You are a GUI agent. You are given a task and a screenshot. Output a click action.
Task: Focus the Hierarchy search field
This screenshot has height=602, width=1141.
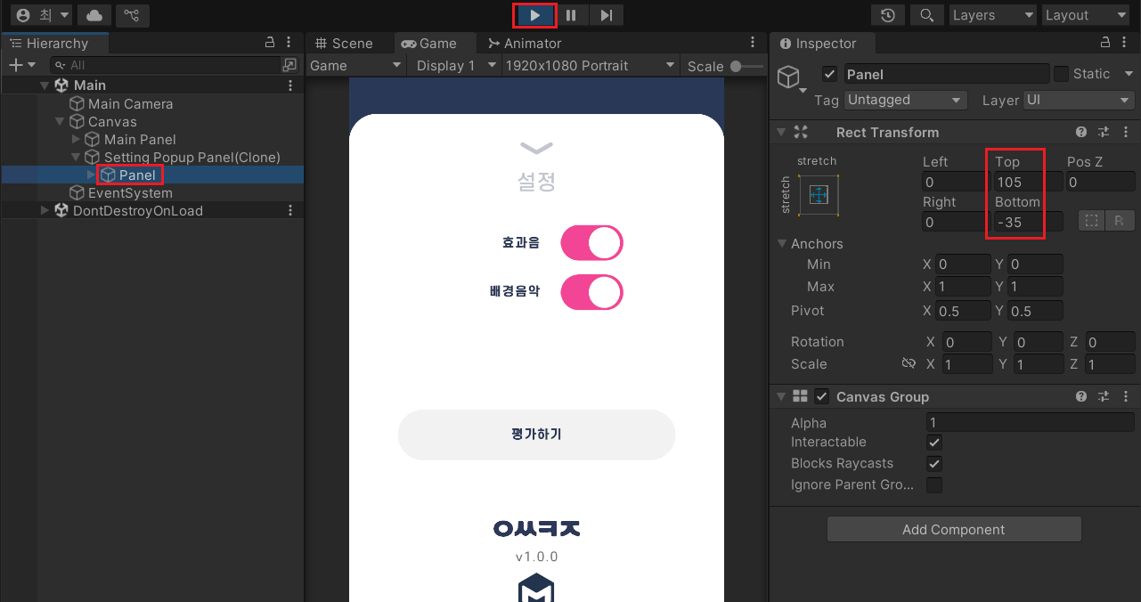tap(165, 65)
